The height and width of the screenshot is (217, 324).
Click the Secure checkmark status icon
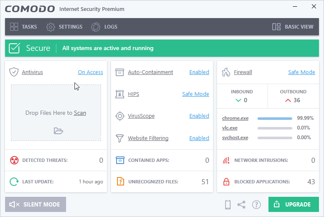(x=14, y=48)
